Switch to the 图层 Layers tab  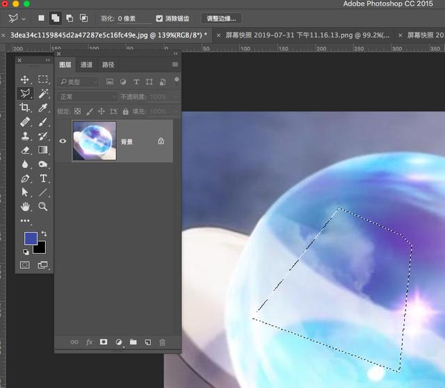point(65,65)
